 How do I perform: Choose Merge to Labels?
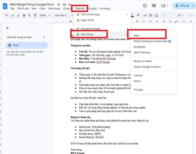coord(154,61)
